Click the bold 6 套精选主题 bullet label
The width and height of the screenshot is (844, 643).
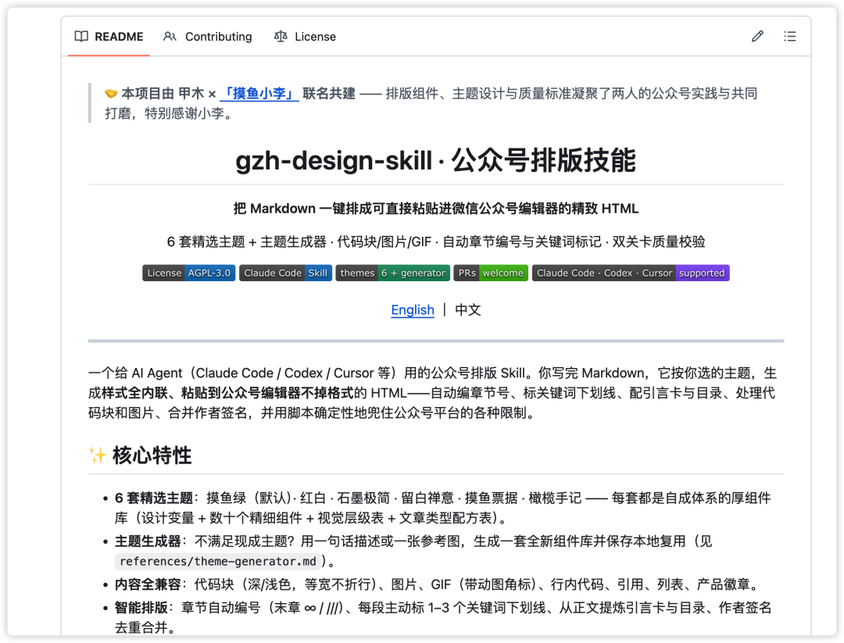pos(154,498)
